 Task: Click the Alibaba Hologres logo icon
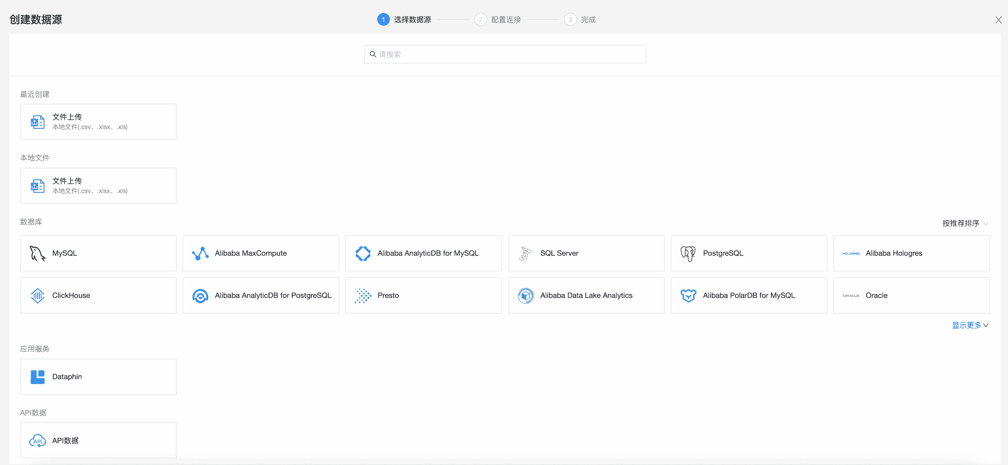coord(851,254)
